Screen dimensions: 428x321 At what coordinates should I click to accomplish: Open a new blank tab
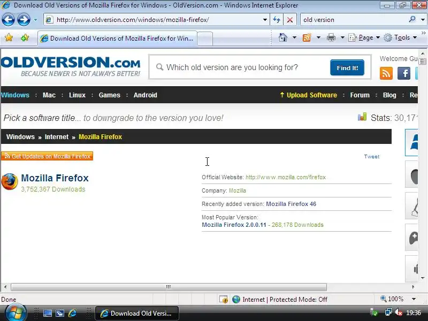click(205, 39)
